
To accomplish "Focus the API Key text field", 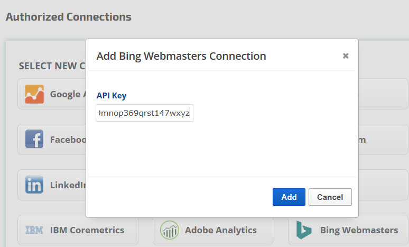I will [x=144, y=113].
